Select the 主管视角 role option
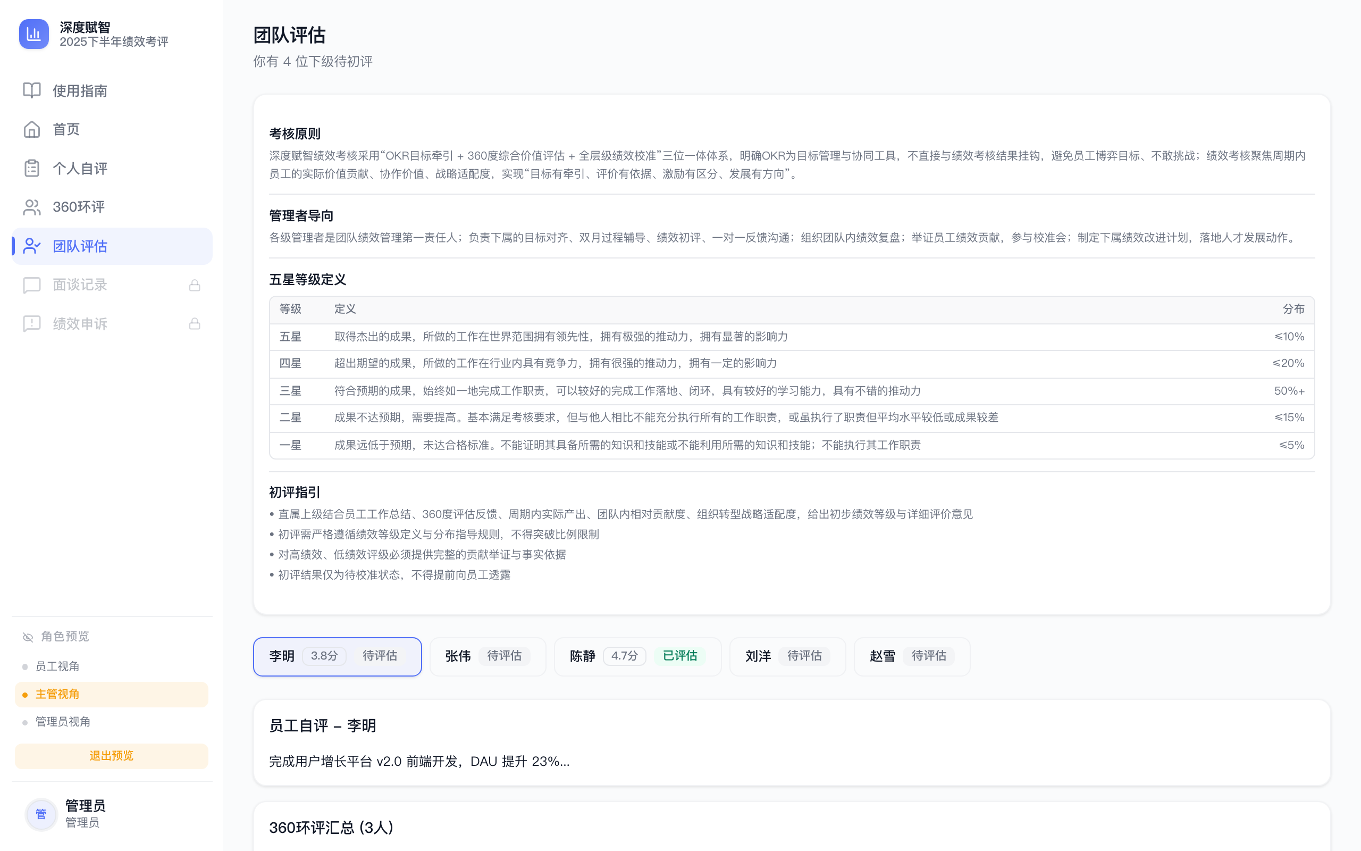The image size is (1361, 851). click(x=58, y=694)
